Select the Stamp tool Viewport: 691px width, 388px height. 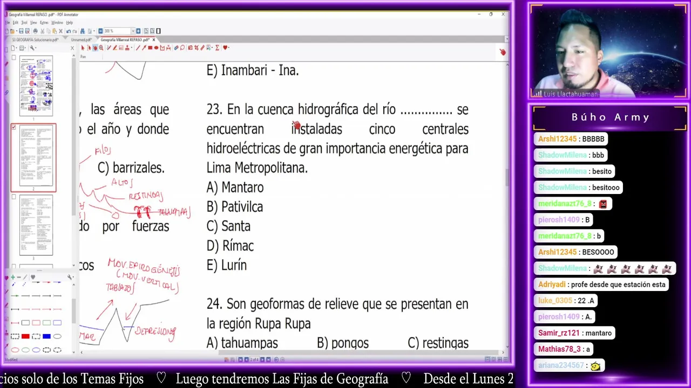pos(127,48)
